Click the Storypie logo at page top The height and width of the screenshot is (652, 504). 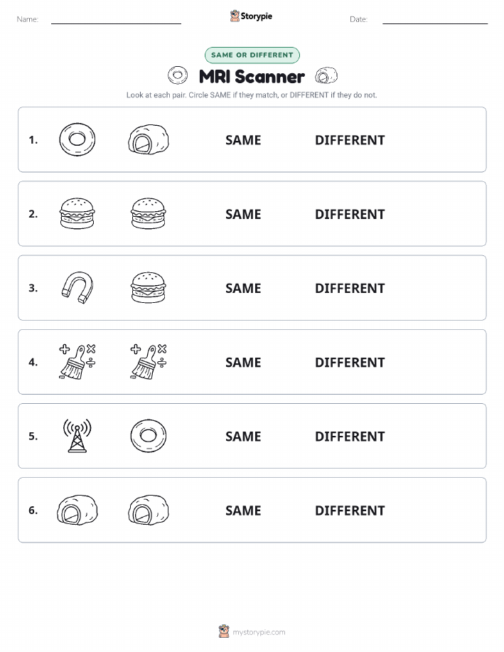tap(251, 16)
